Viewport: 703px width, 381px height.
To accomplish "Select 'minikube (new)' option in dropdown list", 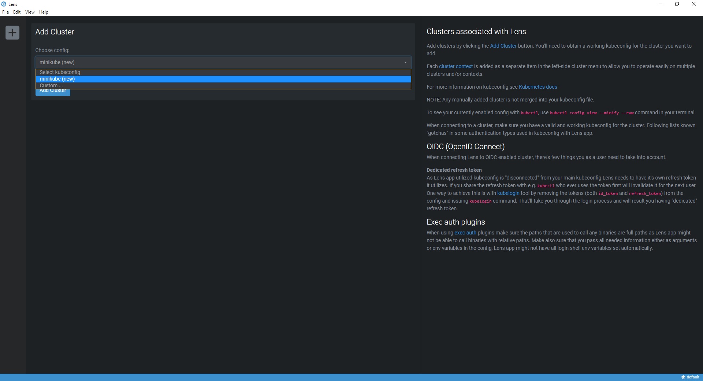I will (x=223, y=79).
